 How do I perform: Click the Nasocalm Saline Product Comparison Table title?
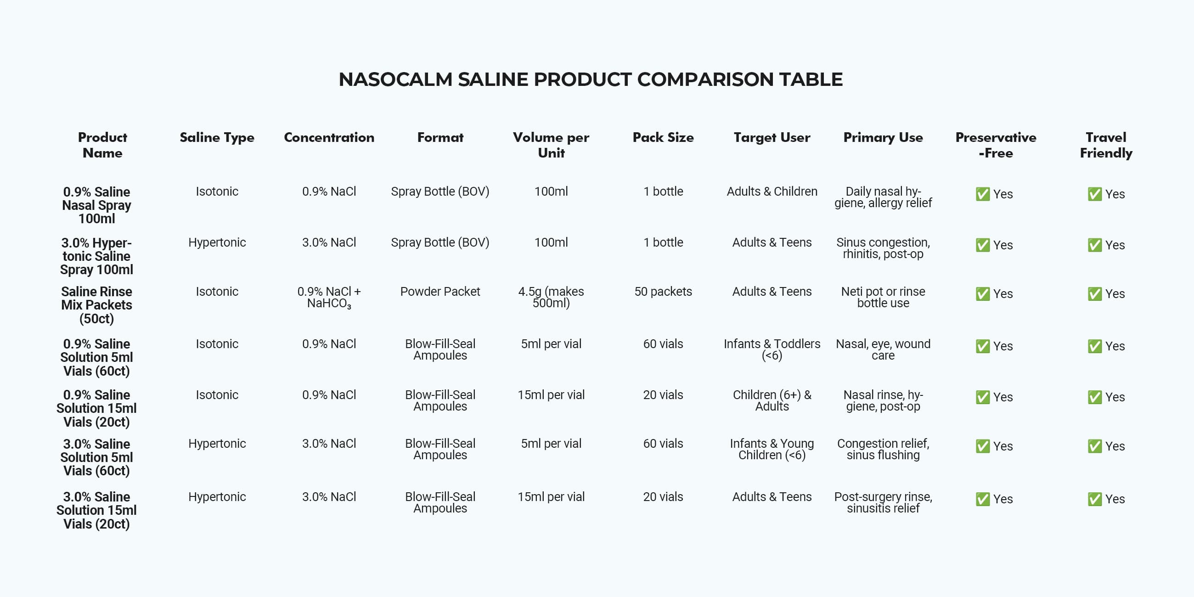coord(591,79)
